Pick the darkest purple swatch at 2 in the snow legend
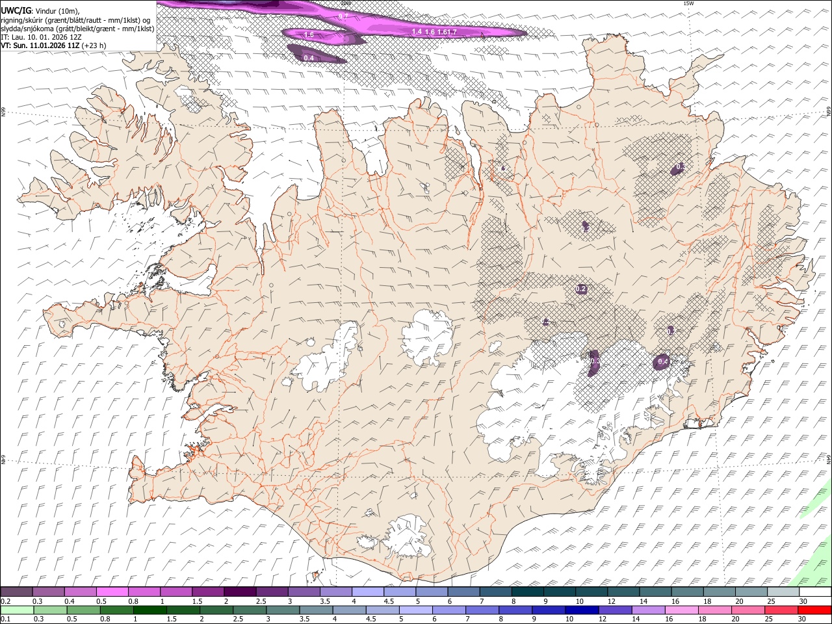832x624 pixels. pyautogui.click(x=239, y=592)
